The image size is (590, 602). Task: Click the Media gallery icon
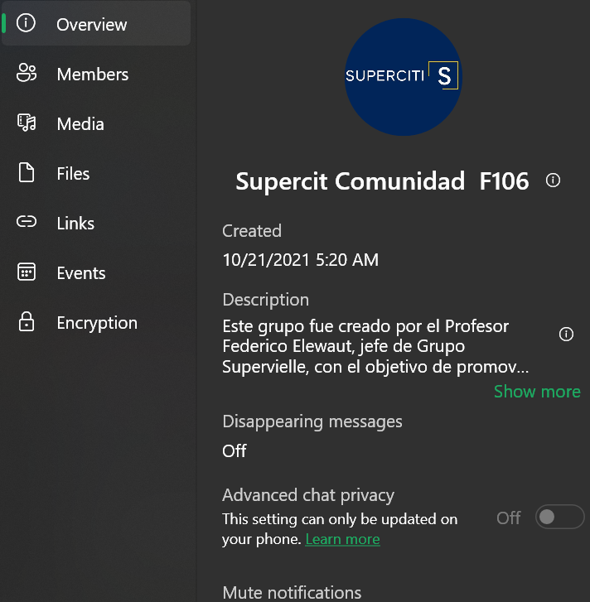click(27, 123)
